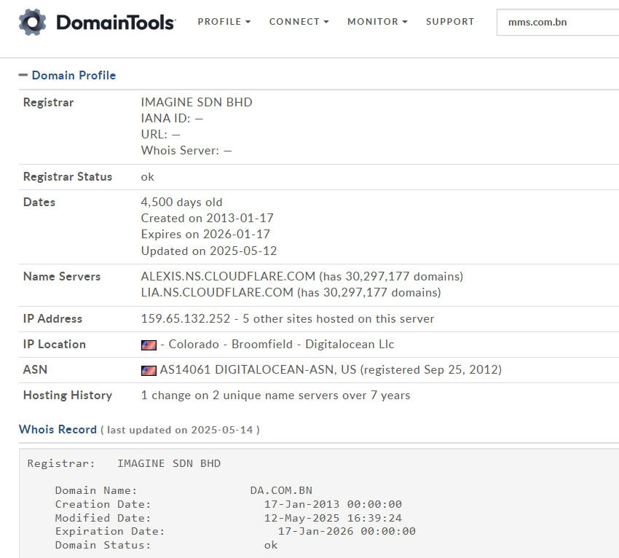Collapse the Domain Profile section

point(23,75)
